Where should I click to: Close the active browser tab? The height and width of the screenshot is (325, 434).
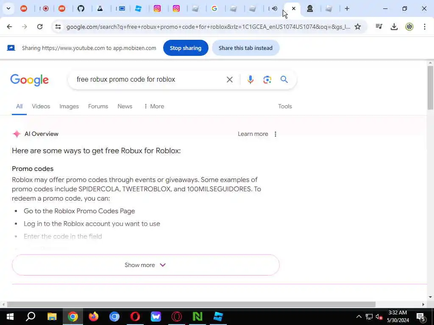point(294,8)
